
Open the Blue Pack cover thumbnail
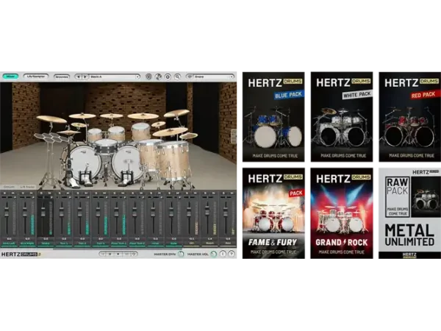273,117
